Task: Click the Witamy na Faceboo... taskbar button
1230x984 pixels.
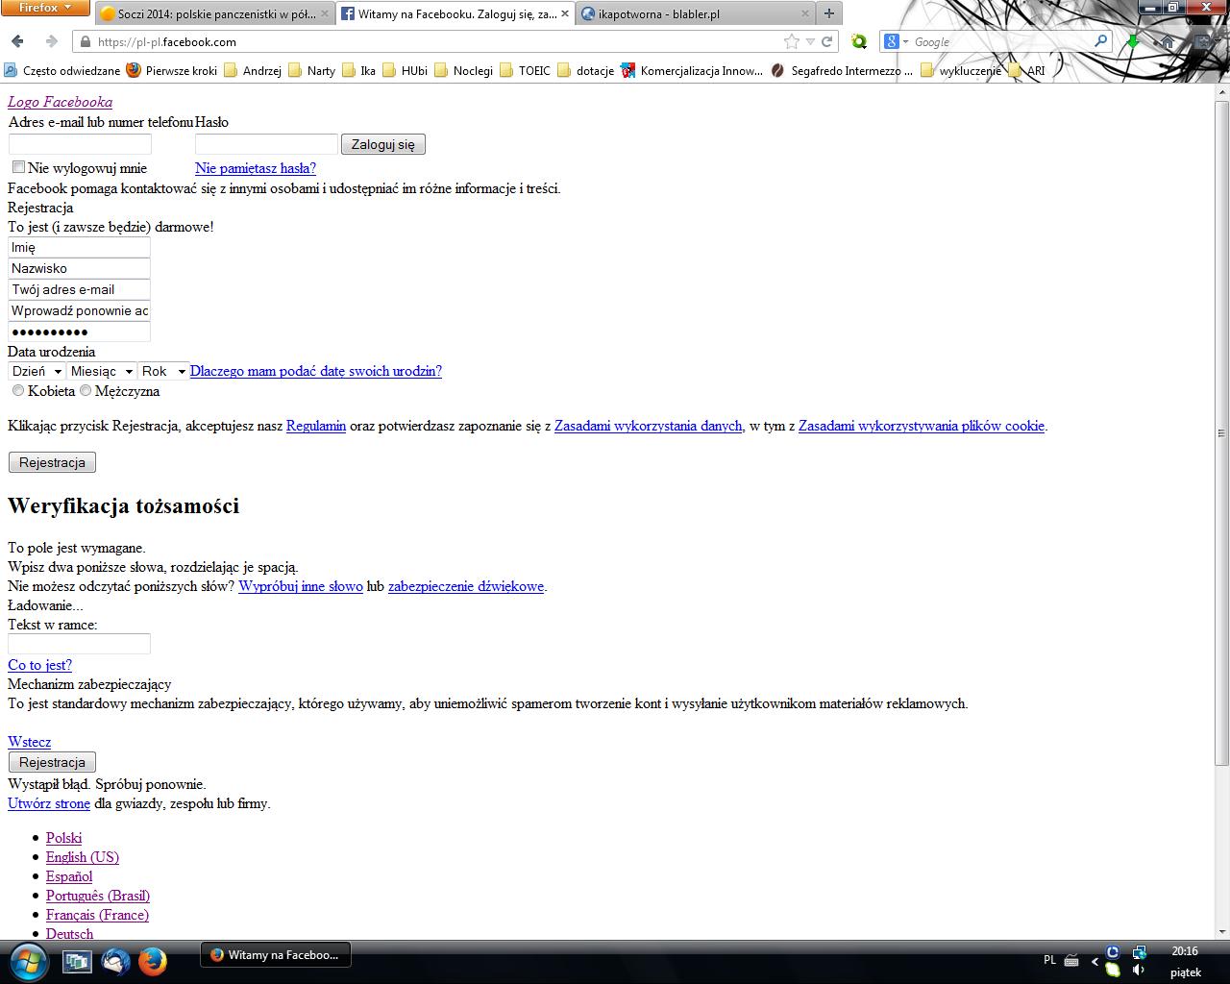Action: (x=276, y=955)
